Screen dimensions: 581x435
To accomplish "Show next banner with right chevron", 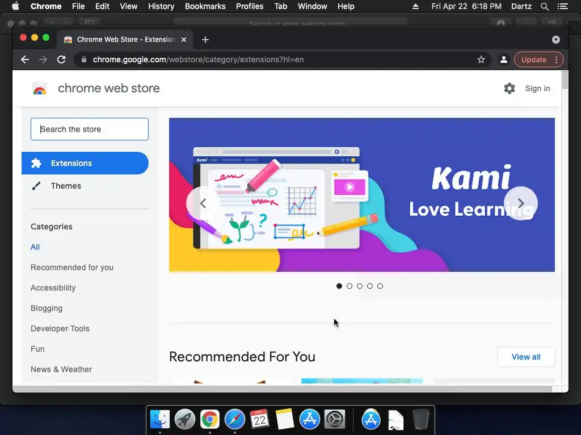I will tap(521, 203).
